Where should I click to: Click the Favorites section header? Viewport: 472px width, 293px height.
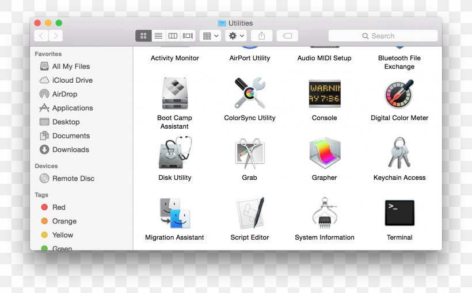tap(48, 54)
